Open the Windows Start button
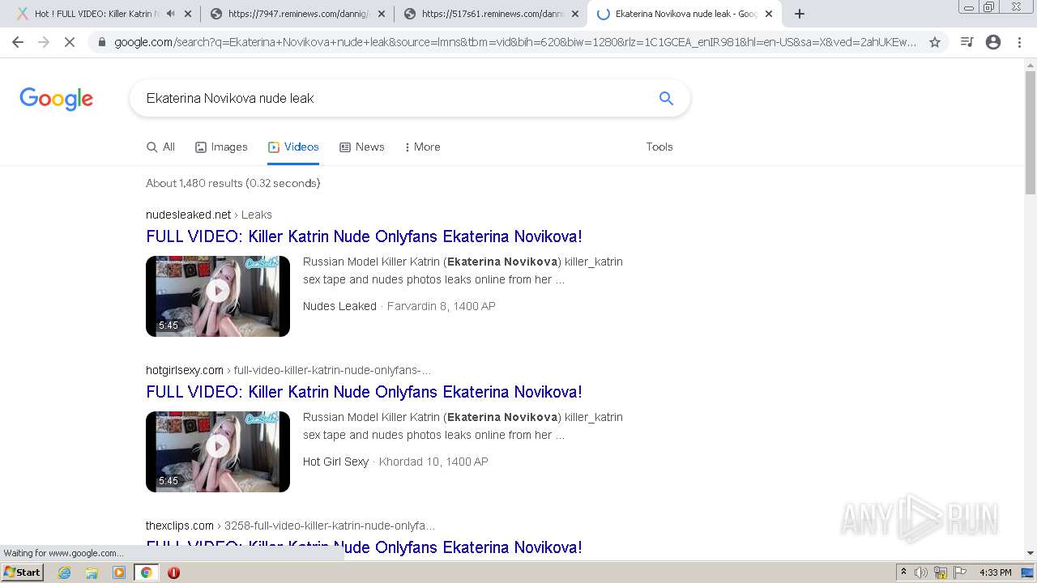 (23, 572)
